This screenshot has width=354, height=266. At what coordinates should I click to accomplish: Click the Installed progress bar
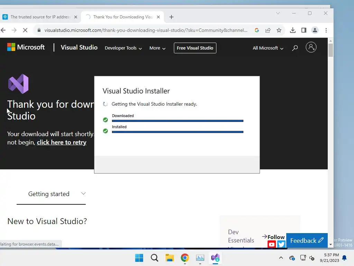point(177,132)
